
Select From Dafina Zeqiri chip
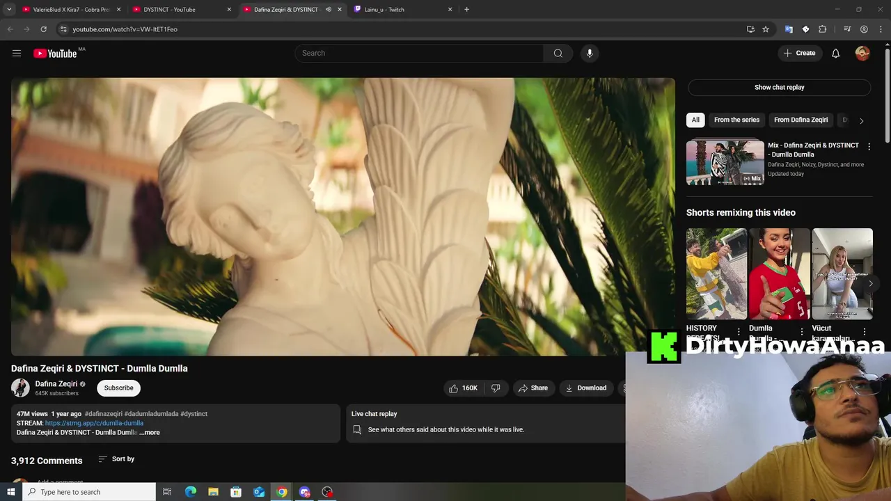(801, 120)
